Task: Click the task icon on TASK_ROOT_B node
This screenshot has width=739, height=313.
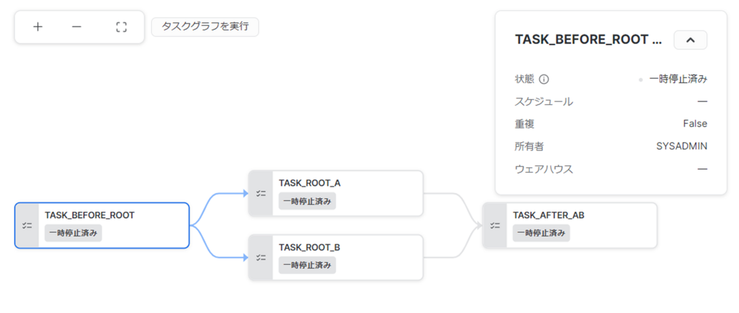Action: [x=261, y=258]
